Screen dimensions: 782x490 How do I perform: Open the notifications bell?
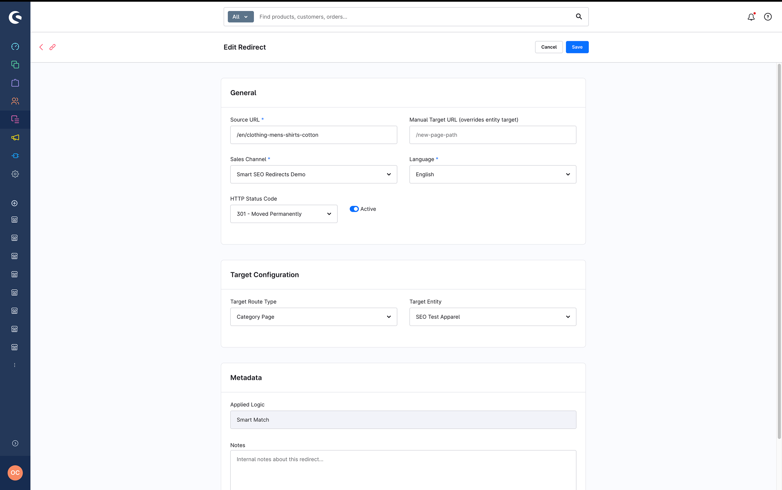751,17
